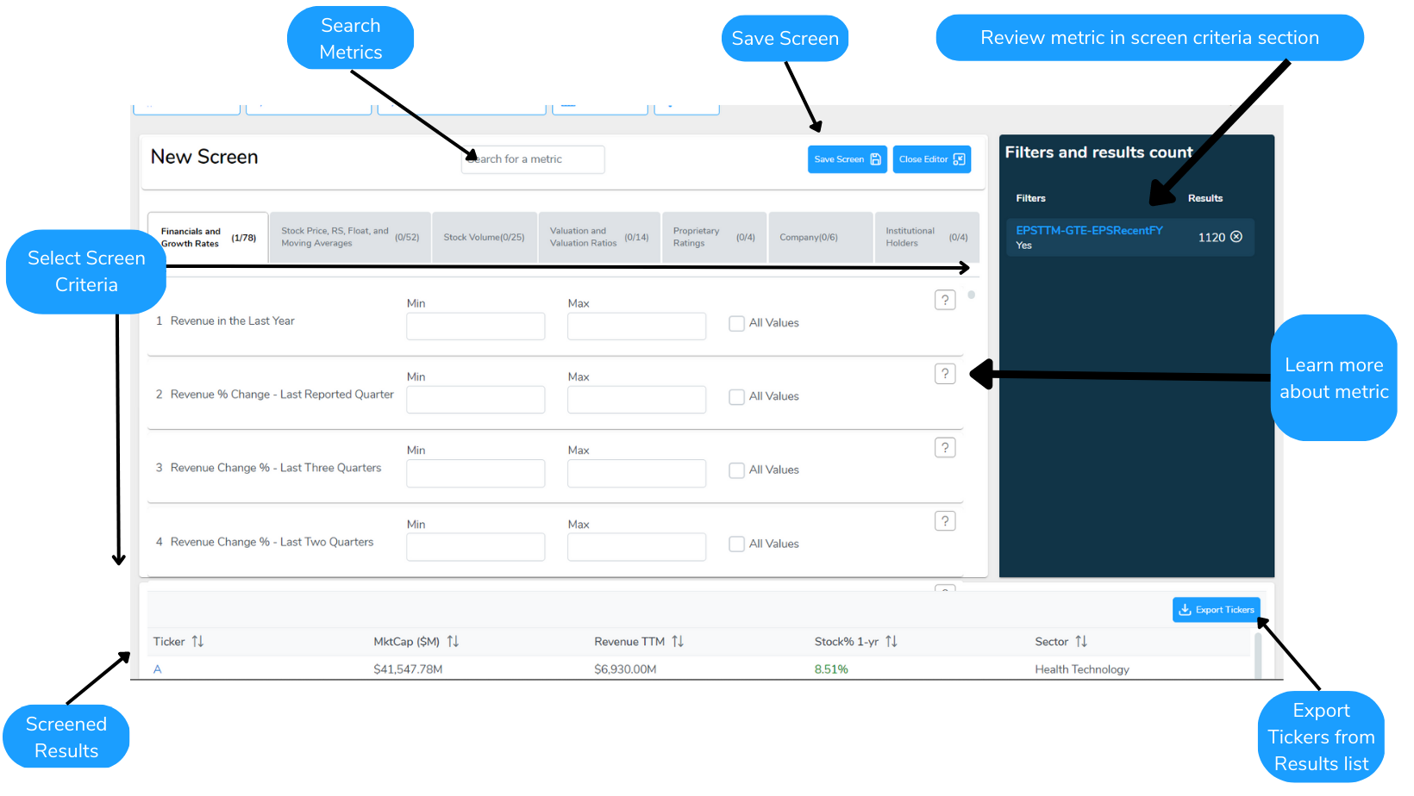Click the 8.51% stock change cell

point(831,669)
